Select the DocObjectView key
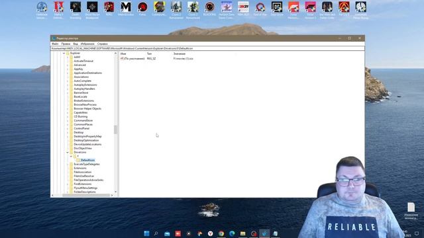 point(83,148)
